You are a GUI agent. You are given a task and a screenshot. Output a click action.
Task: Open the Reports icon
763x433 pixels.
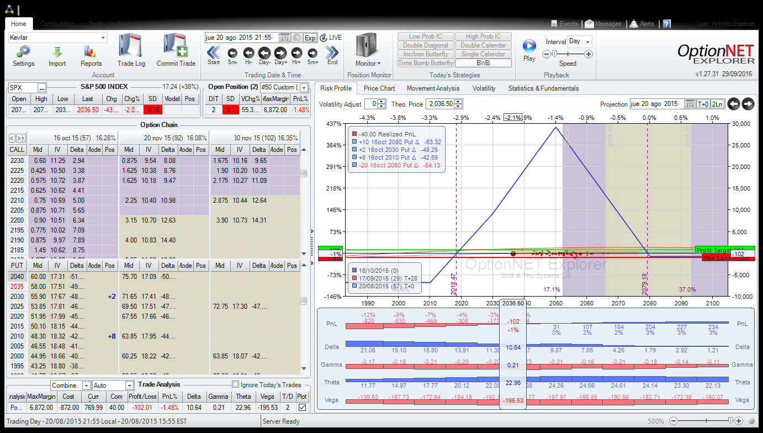tap(91, 52)
